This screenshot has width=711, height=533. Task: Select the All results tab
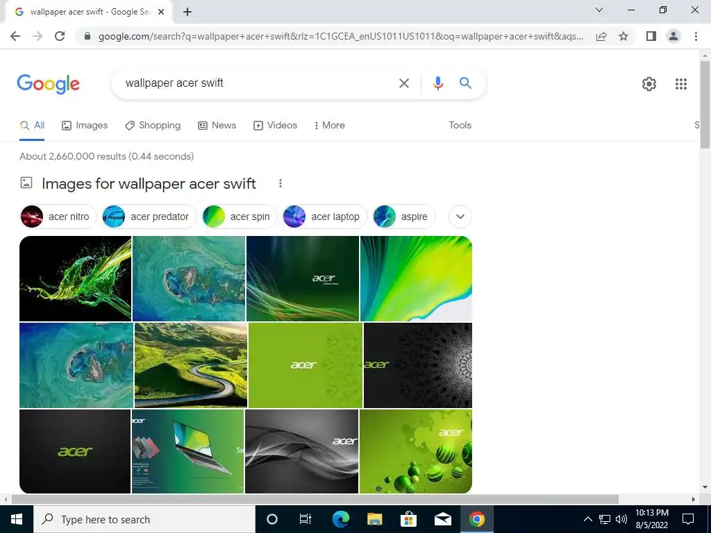pos(32,126)
